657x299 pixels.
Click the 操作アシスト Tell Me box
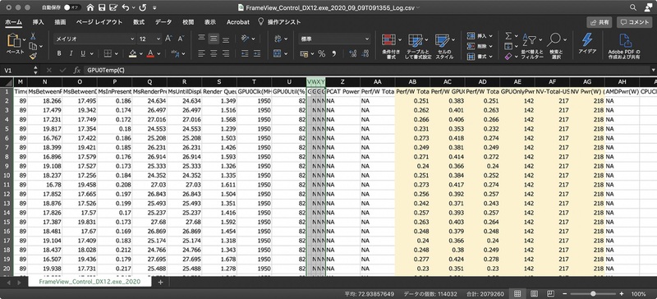point(279,22)
